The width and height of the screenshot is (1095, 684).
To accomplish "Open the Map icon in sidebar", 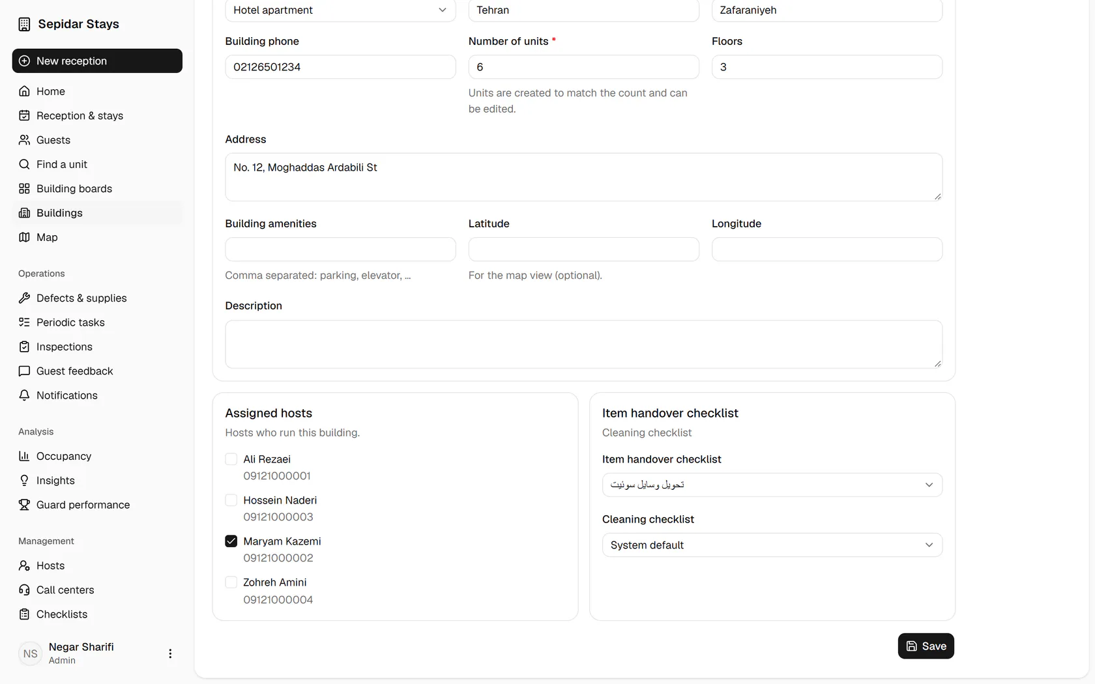I will pos(24,237).
